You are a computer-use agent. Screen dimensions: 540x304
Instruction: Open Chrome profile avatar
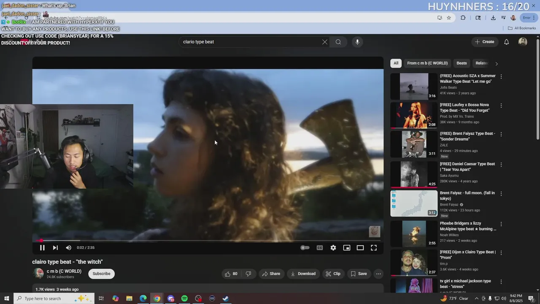[513, 18]
